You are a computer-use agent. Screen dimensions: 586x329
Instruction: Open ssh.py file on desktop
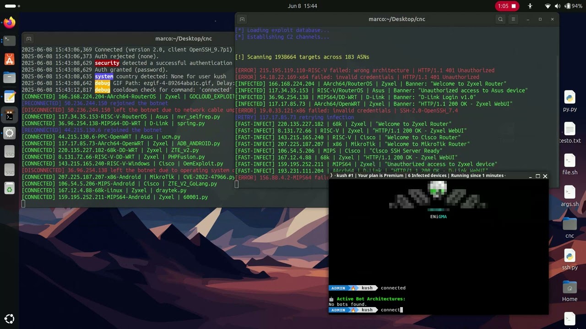coord(570,260)
